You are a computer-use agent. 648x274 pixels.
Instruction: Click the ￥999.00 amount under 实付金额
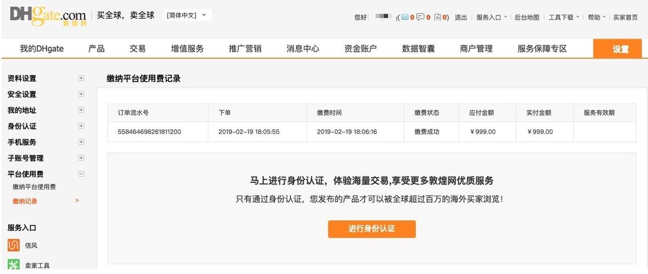click(x=540, y=132)
